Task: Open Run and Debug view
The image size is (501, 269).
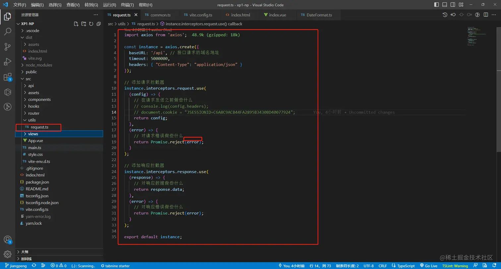Action: 7,62
